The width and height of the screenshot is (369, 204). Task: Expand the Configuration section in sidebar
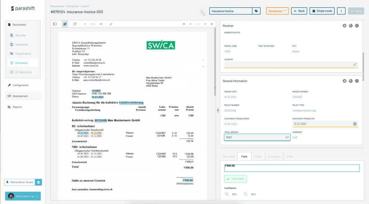(x=21, y=85)
